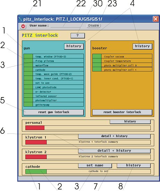Open the gun history
The height and width of the screenshot is (191, 160).
tap(74, 46)
